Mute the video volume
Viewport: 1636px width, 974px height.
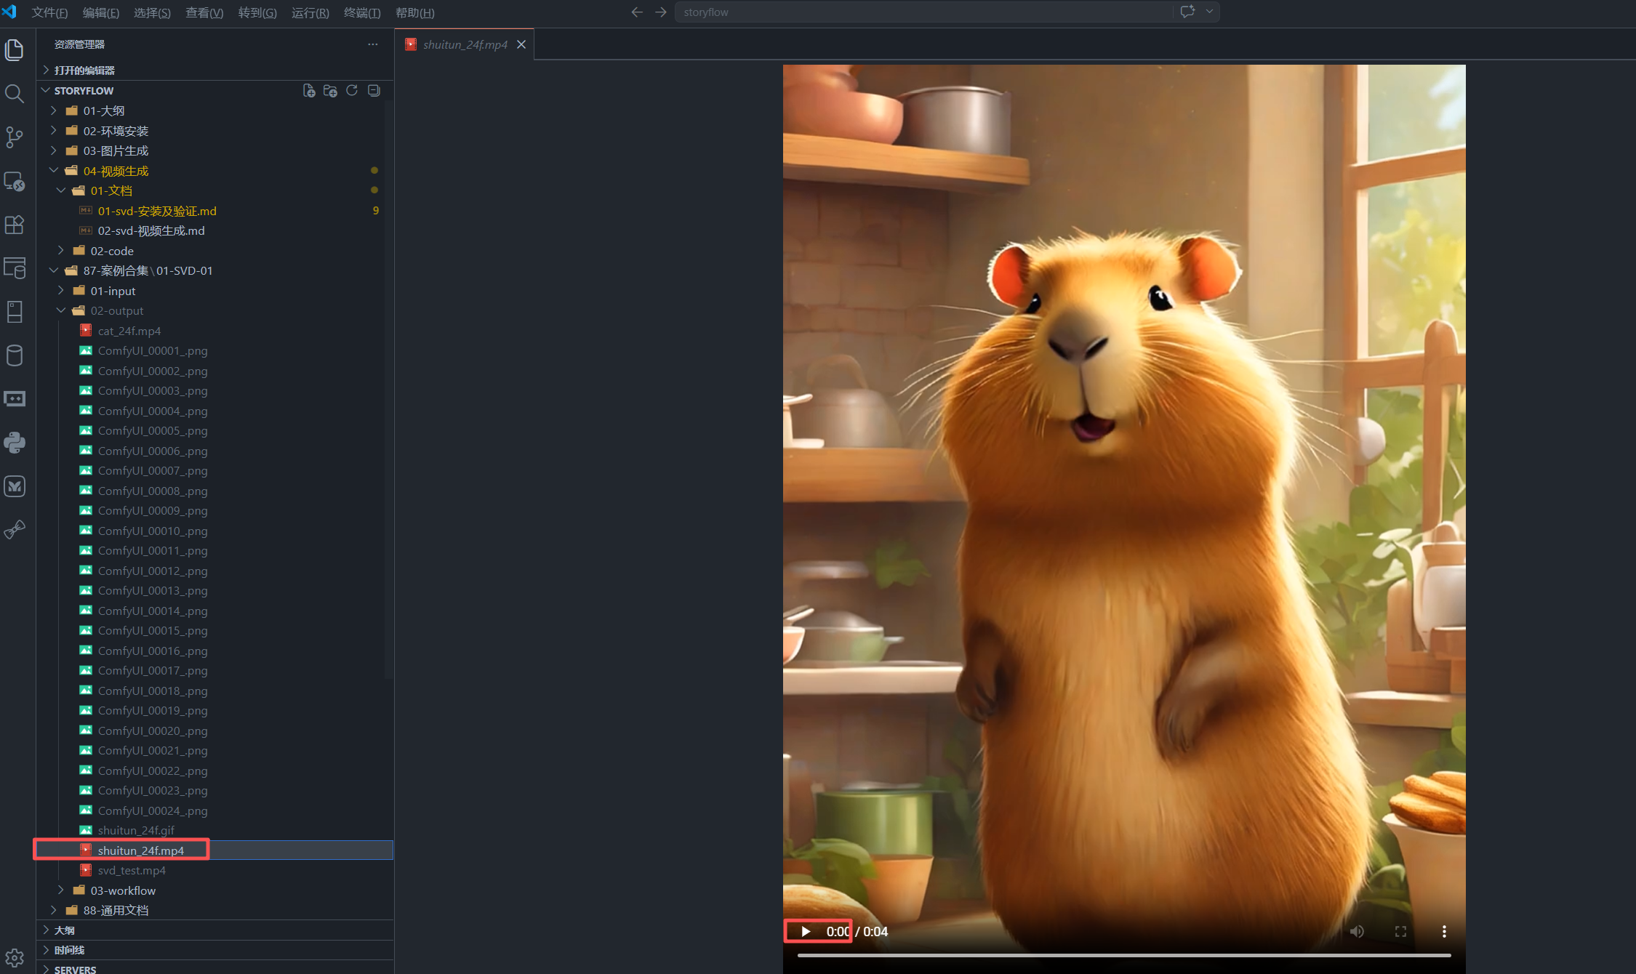click(1357, 931)
